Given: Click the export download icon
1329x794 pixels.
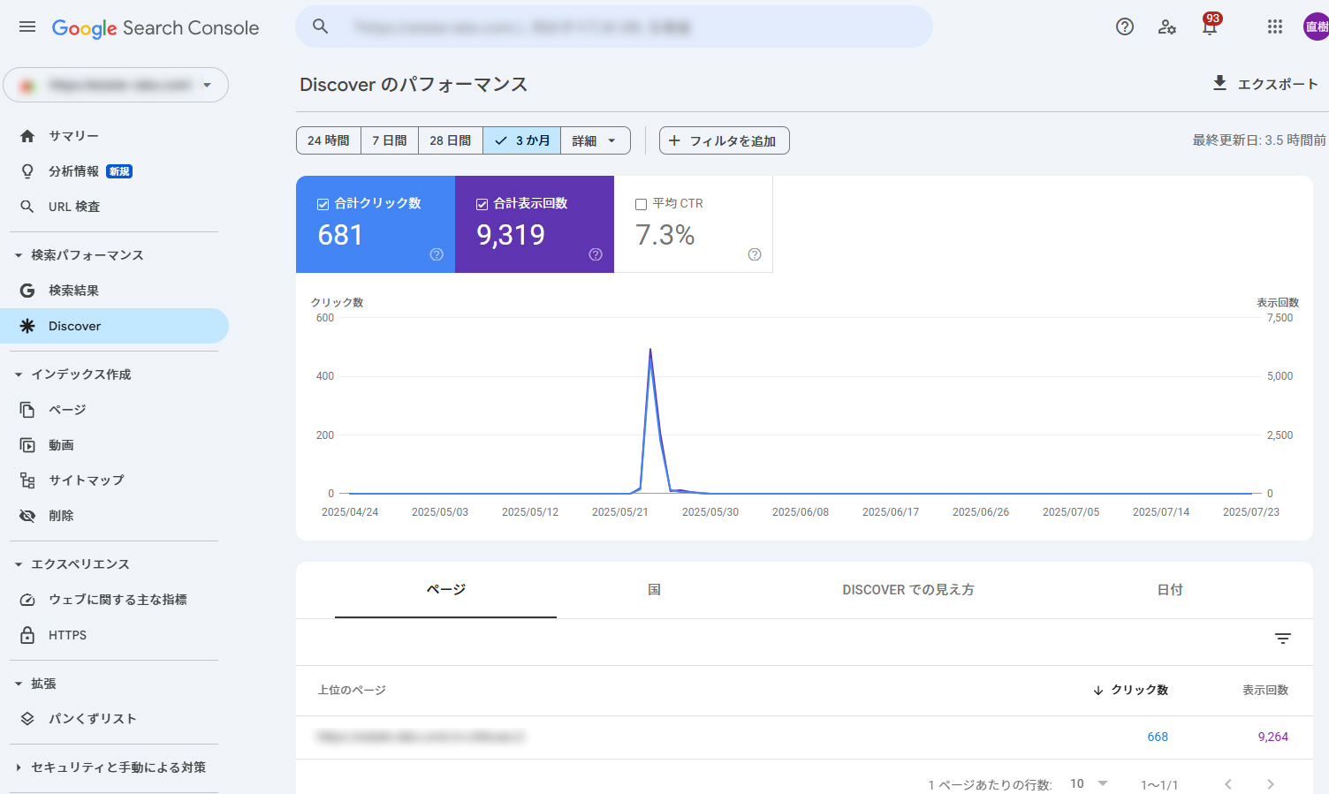Looking at the screenshot, I should 1219,83.
